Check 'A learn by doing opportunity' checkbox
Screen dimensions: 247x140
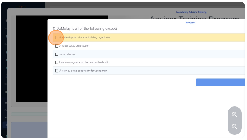[x=57, y=71]
